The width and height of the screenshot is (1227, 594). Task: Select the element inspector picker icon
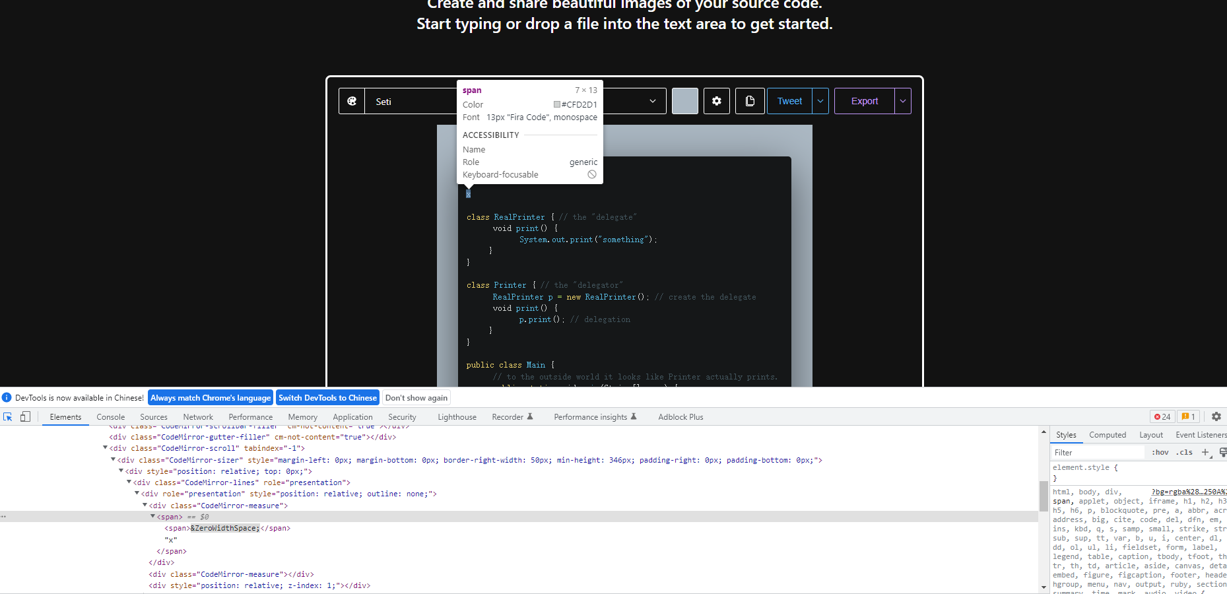click(8, 416)
